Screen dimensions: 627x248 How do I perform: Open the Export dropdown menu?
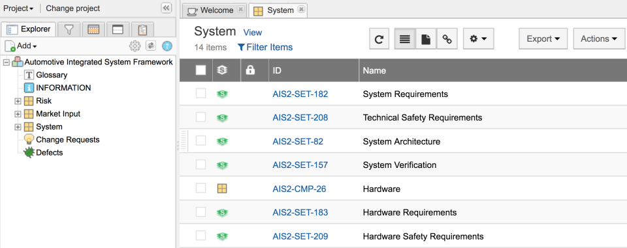tap(544, 38)
